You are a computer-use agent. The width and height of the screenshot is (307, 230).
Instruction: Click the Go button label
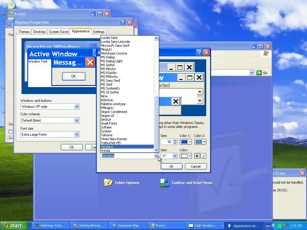265,73
